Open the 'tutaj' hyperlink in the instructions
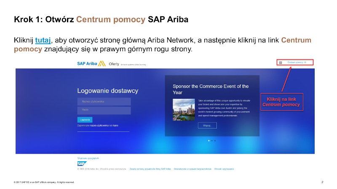The width and height of the screenshot is (337, 189). (x=43, y=40)
